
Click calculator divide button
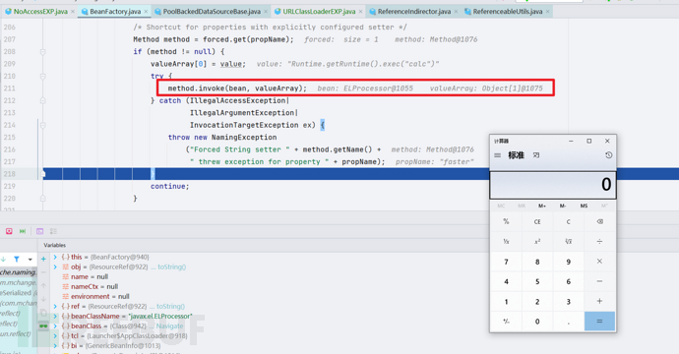[x=599, y=242]
